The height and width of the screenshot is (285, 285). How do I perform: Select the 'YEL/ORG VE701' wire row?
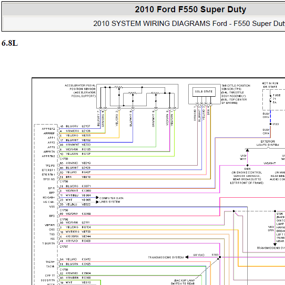(75, 135)
